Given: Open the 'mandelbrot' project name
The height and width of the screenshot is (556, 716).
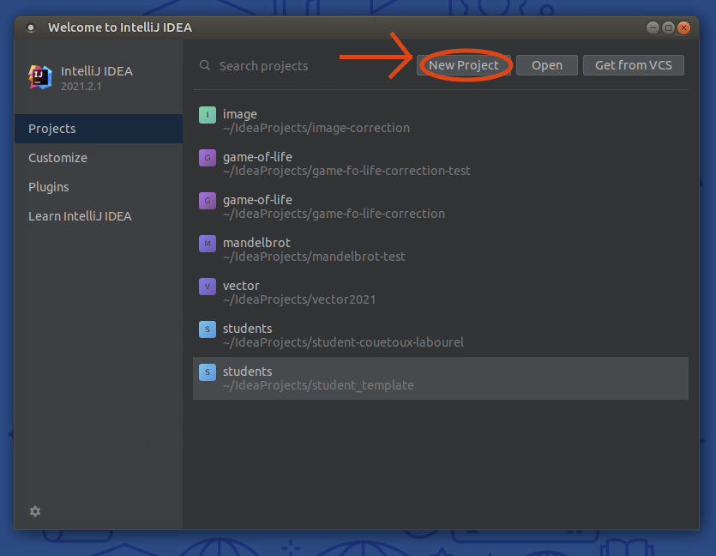Looking at the screenshot, I should (x=256, y=243).
